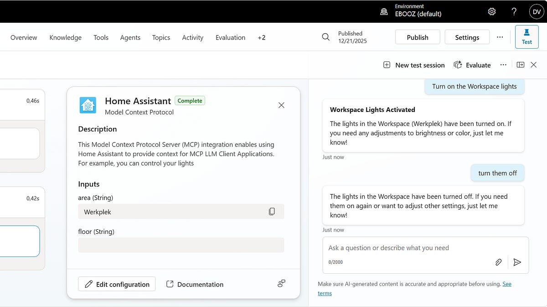
Task: Select the blue-outlined activity card on left
Action: [x=20, y=241]
